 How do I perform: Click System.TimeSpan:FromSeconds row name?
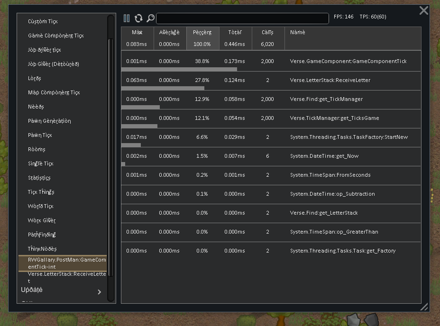click(x=330, y=175)
